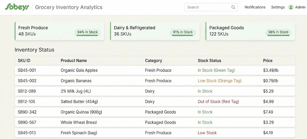
Task: Click the 36 SKUs count
Action: (123, 34)
